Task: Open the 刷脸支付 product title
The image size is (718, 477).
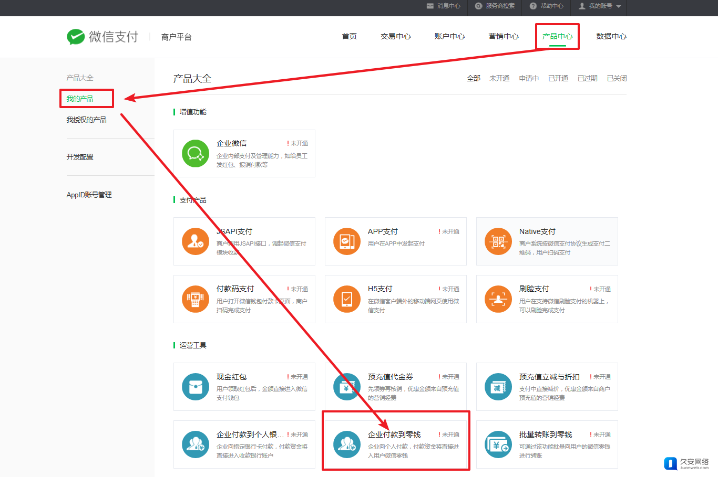Action: 534,289
